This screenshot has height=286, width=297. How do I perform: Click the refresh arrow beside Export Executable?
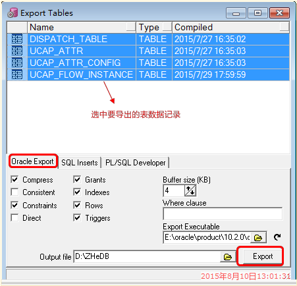point(277,237)
